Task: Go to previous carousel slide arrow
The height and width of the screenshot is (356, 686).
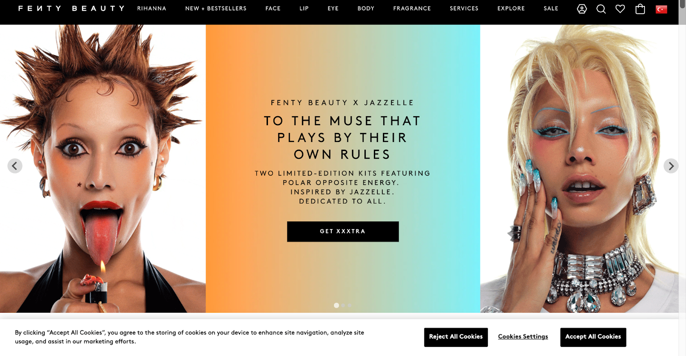Action: 15,166
